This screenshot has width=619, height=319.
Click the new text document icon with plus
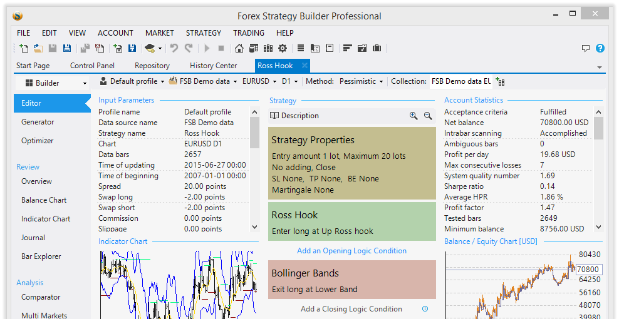pos(118,48)
